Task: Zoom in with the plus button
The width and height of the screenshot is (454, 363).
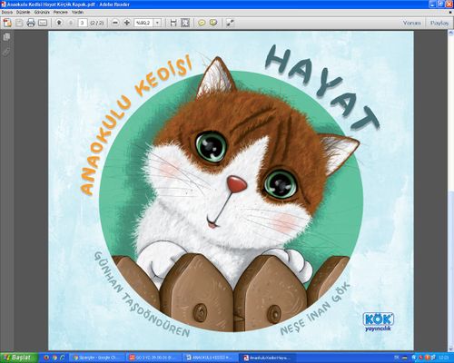Action: (127, 23)
